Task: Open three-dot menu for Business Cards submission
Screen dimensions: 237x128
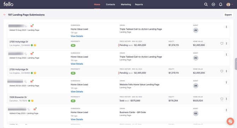Action: click(226, 110)
